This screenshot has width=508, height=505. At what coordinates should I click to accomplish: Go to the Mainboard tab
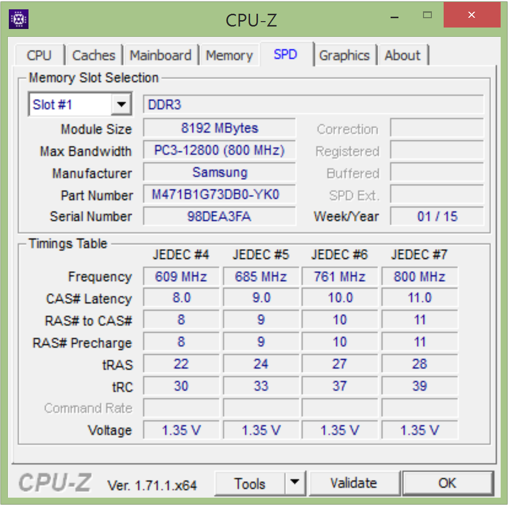point(161,56)
